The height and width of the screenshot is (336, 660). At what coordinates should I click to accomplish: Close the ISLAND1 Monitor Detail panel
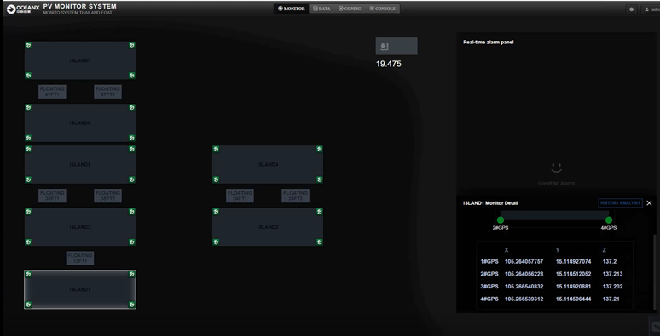tap(649, 202)
